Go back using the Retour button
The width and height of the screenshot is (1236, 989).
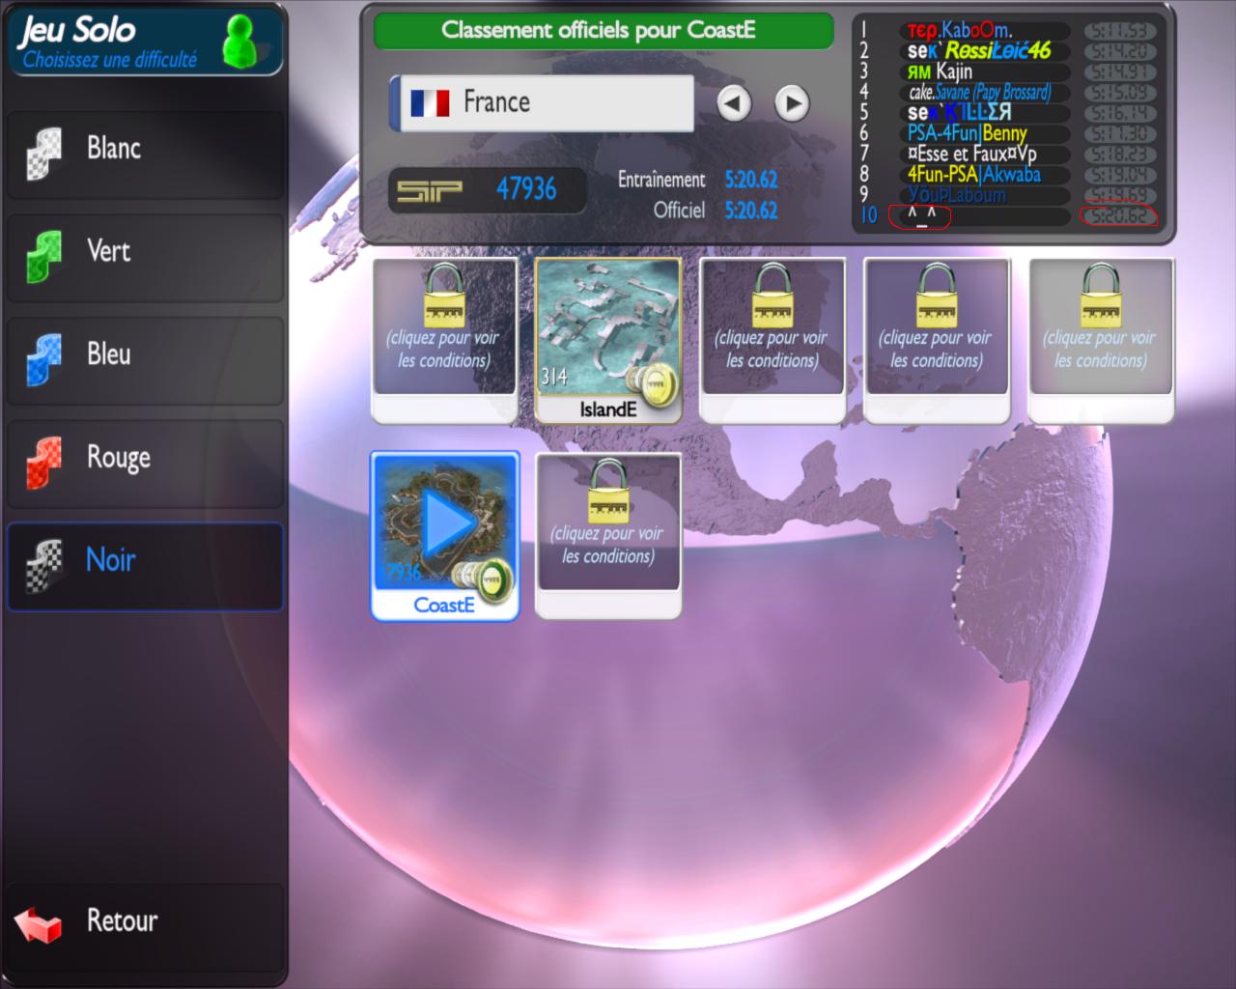click(x=145, y=921)
